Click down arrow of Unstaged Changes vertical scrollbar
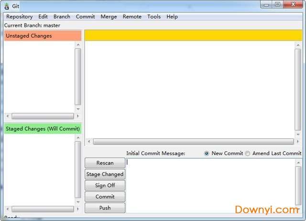Image resolution: width=306 pixels, height=221 pixels. (78, 109)
